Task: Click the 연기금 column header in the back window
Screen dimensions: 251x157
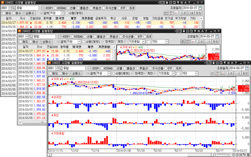Action: pyautogui.click(x=169, y=18)
